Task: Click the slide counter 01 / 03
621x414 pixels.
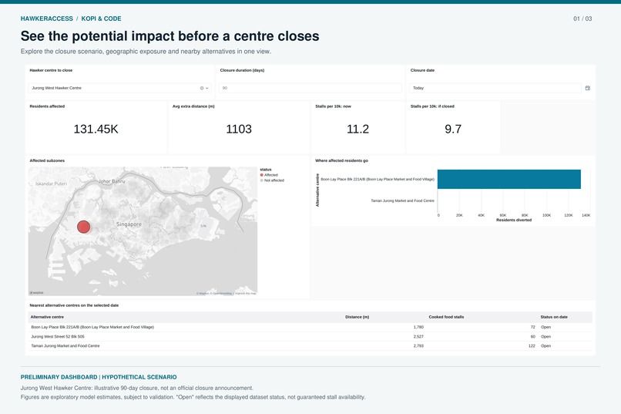Action: (582, 19)
